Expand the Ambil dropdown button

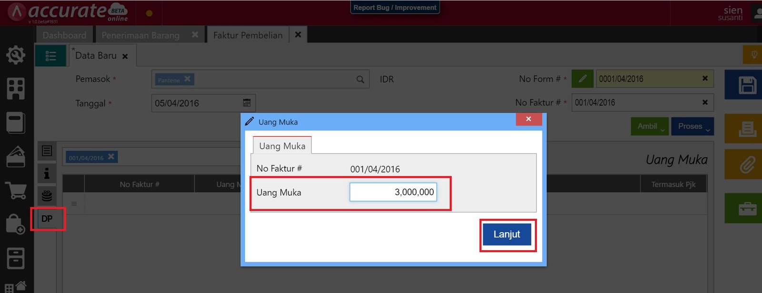pyautogui.click(x=650, y=127)
